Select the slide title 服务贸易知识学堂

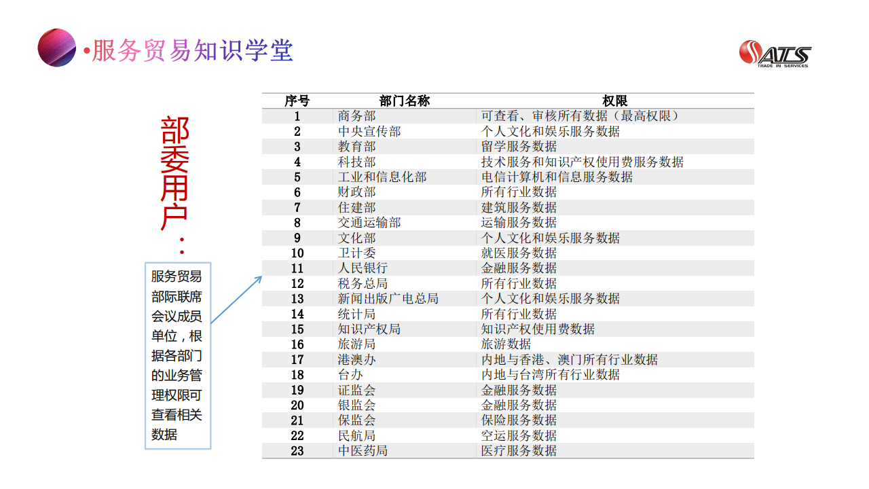point(192,51)
